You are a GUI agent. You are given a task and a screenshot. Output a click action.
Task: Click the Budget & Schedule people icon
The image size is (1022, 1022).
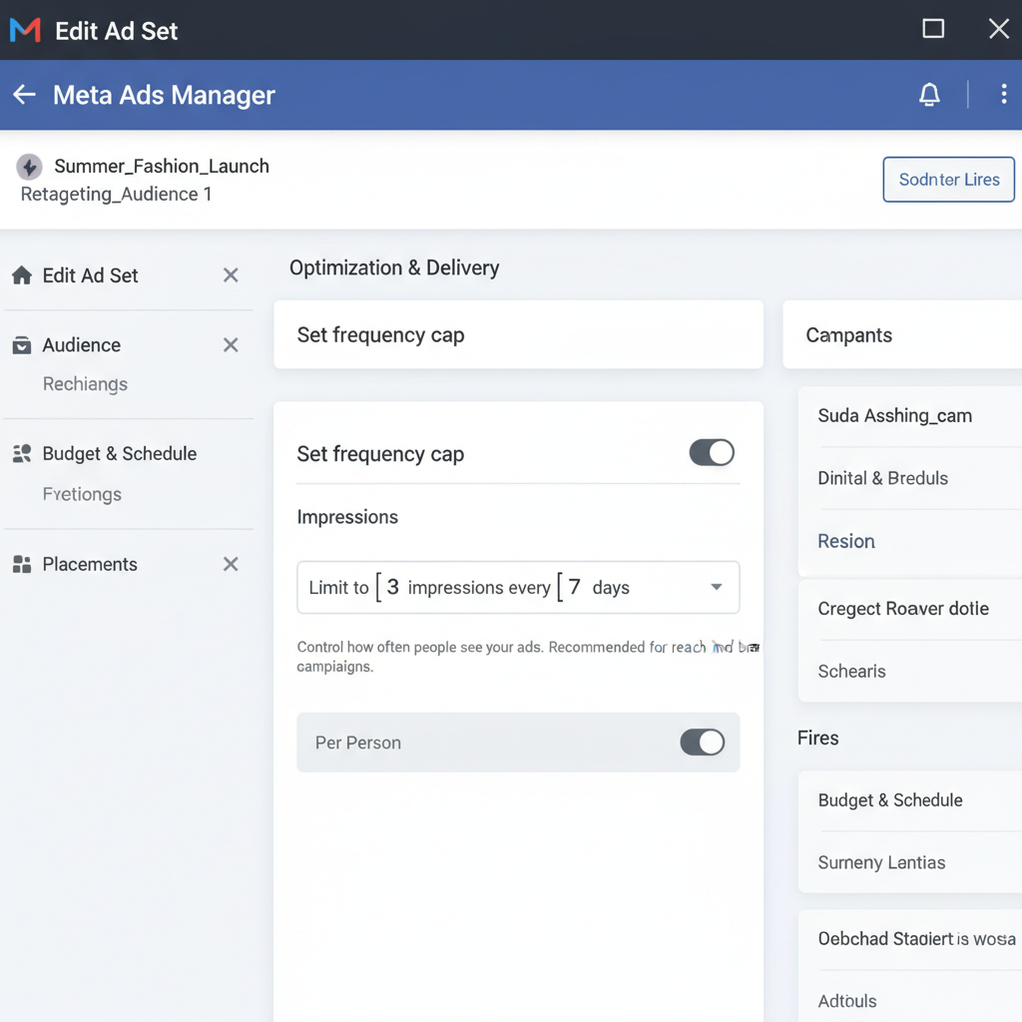coord(21,454)
